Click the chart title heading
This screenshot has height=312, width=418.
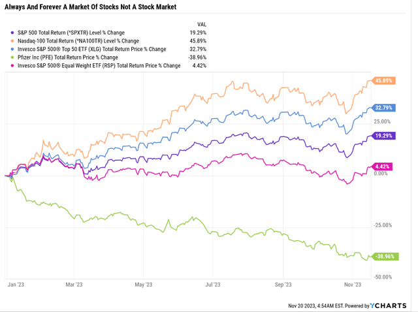click(91, 7)
